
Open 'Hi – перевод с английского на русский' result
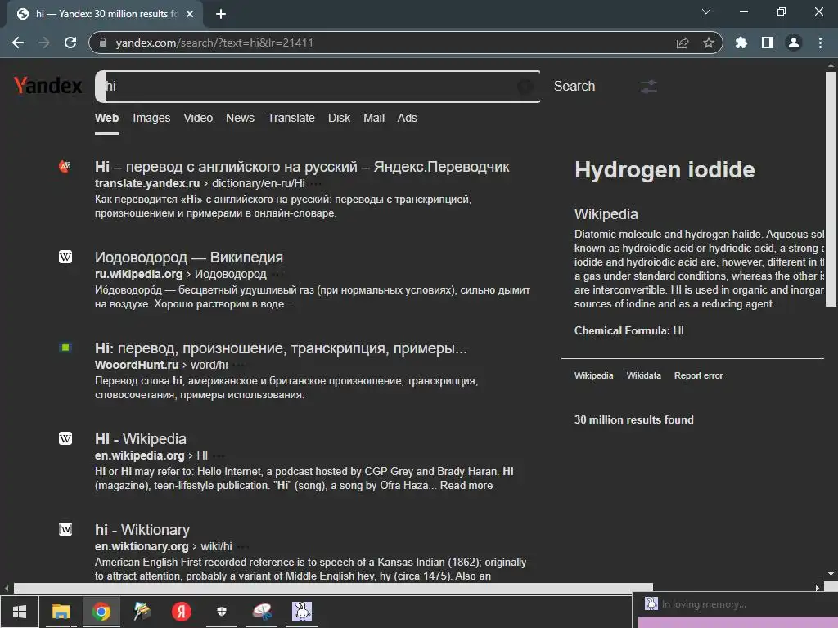click(x=302, y=167)
